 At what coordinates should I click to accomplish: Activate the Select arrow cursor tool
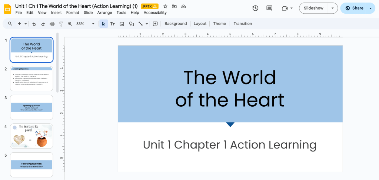tap(103, 24)
